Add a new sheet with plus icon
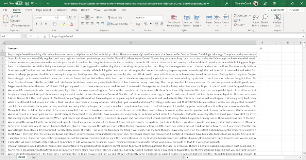The image size is (306, 160). click(x=34, y=157)
